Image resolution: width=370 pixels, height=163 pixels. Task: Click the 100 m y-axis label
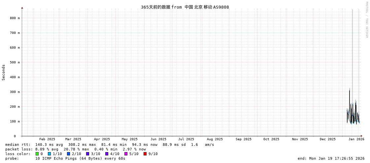pyautogui.click(x=15, y=121)
